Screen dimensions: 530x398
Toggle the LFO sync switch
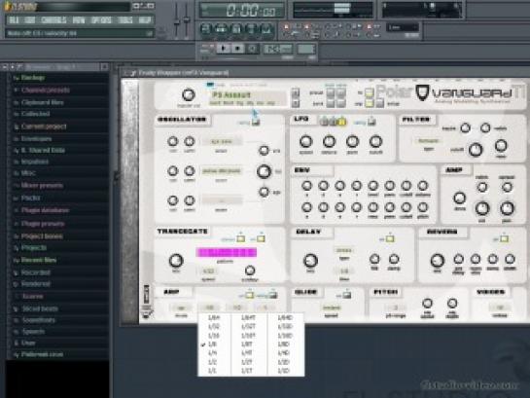371,121
